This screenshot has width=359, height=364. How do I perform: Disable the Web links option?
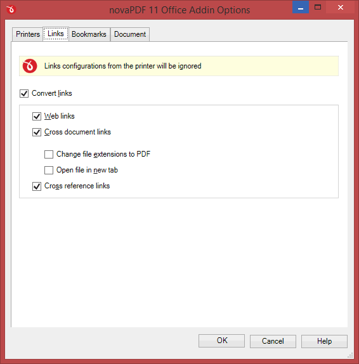click(37, 116)
